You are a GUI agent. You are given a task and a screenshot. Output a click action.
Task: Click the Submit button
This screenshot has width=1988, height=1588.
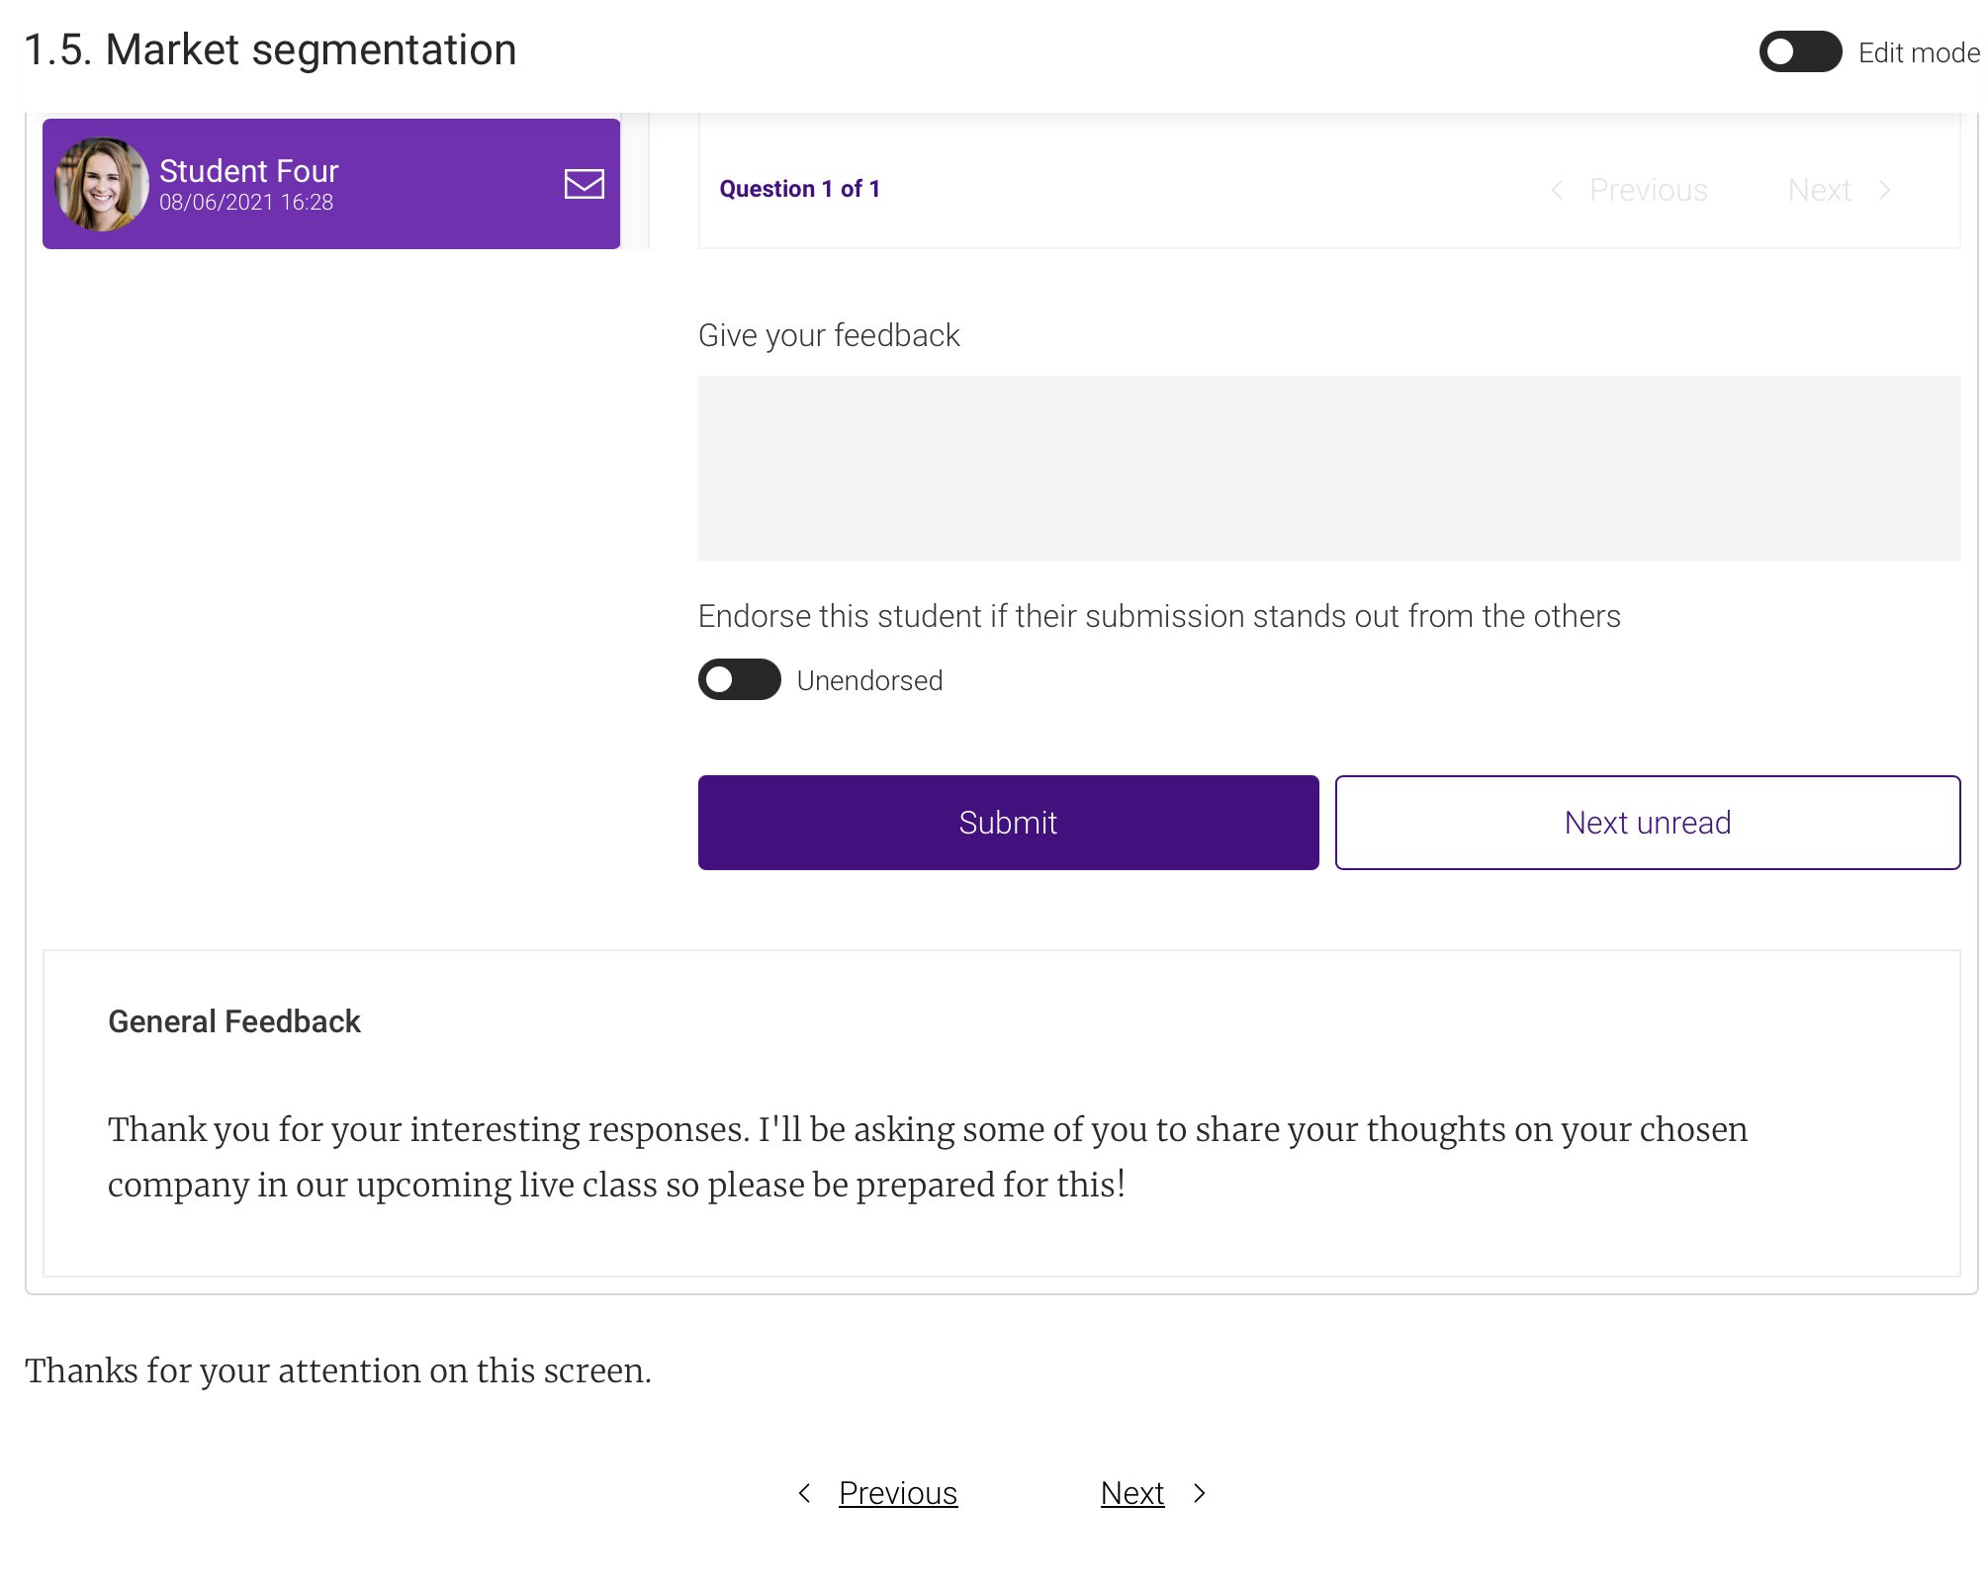pos(1008,823)
